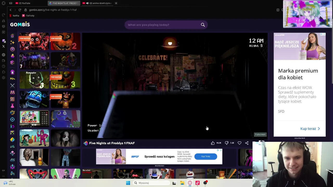Open the Squid Game cartoon thumbnail
Viewport: 333px width, 187px height.
click(x=34, y=138)
